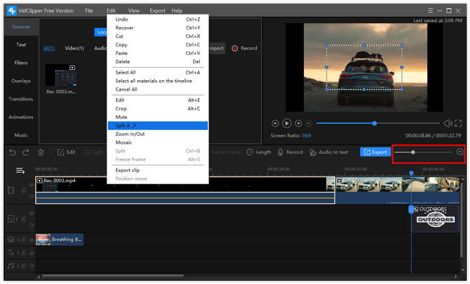Screen dimensions: 470x284
Task: Click the timeline zoom slider handle
Action: [413, 153]
